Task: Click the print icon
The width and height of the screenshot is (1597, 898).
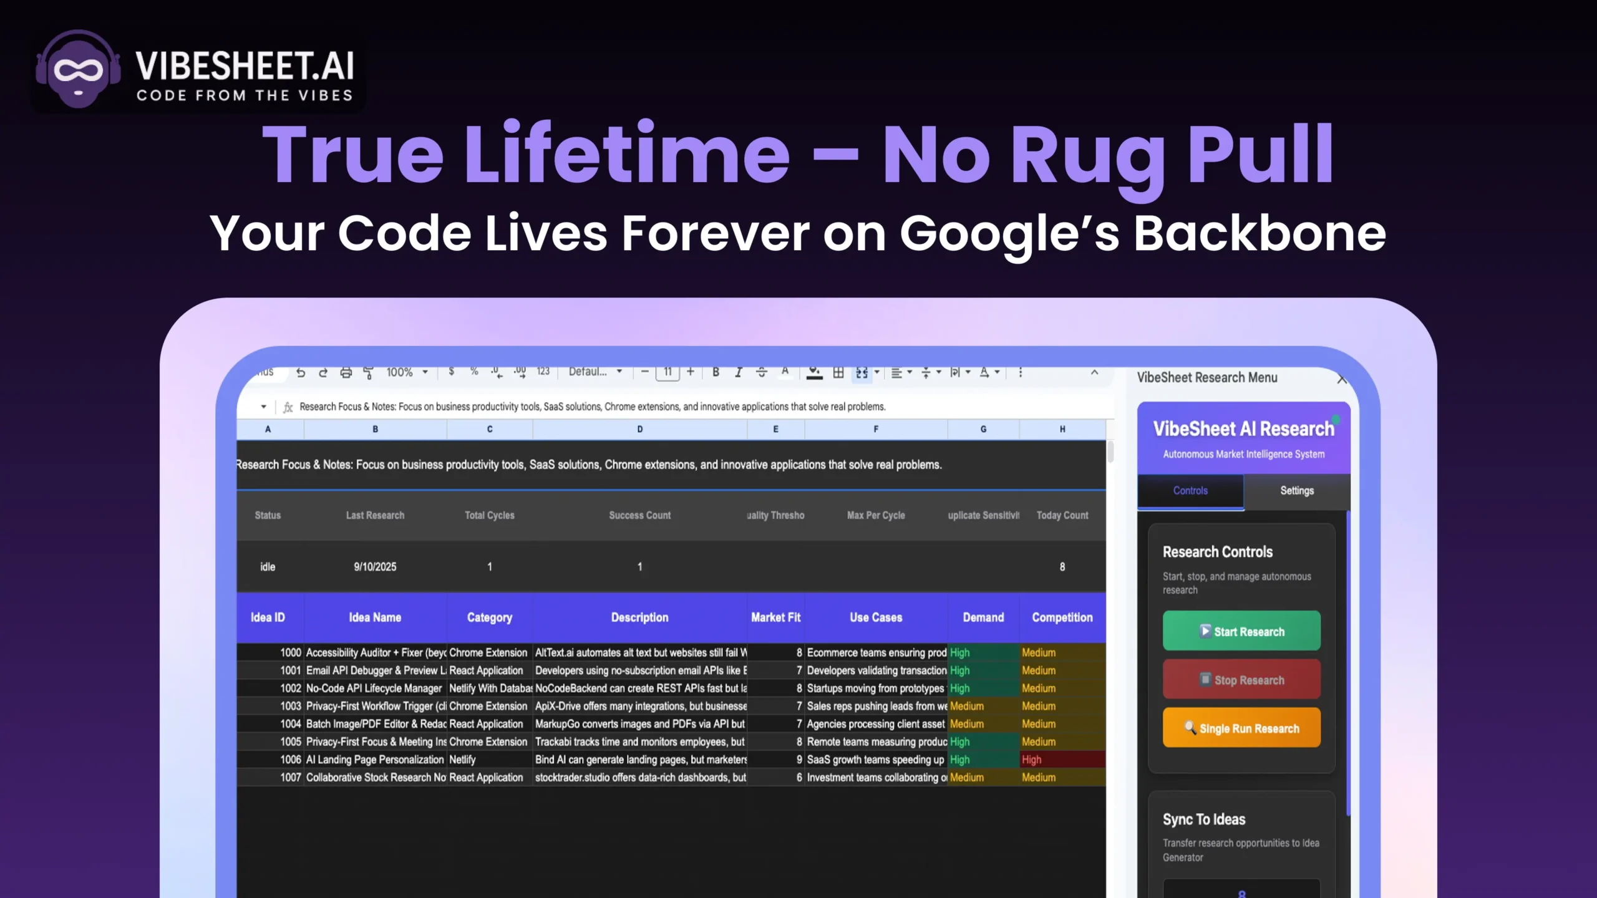Action: pyautogui.click(x=346, y=372)
